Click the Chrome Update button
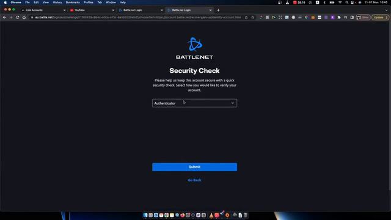Screen dimensions: 391x220 point(380,18)
